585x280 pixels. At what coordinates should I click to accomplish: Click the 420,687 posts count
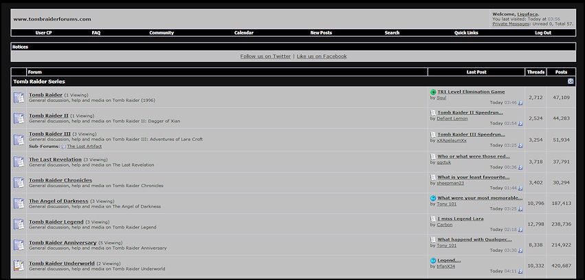tap(561, 266)
